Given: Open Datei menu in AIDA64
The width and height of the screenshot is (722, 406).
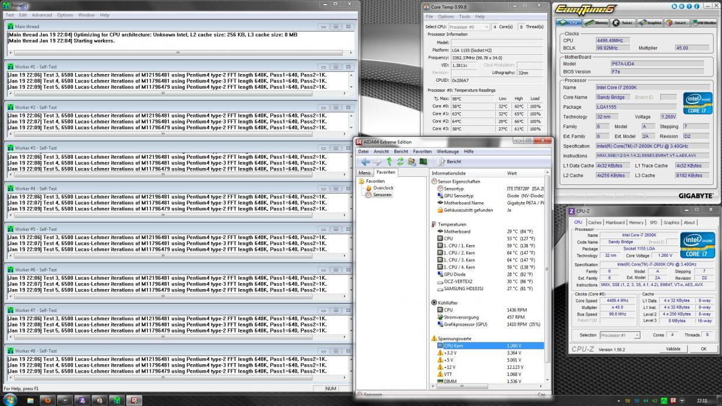Looking at the screenshot, I should 364,151.
